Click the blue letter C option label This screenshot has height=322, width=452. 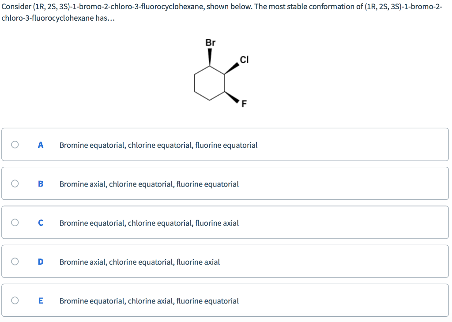40,223
